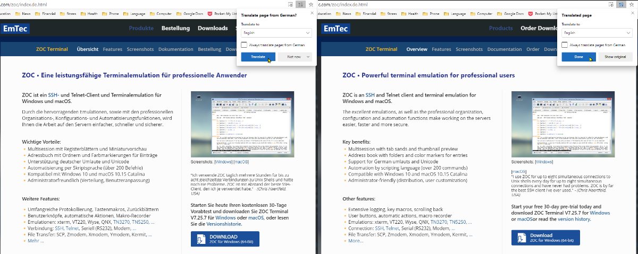Screen dimensions: 638x254
Task: Open the News bookmark folder in the German window
Action: [24, 13]
